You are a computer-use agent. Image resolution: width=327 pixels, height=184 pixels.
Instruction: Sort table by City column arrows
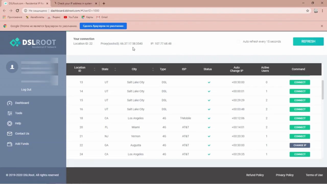(x=153, y=69)
